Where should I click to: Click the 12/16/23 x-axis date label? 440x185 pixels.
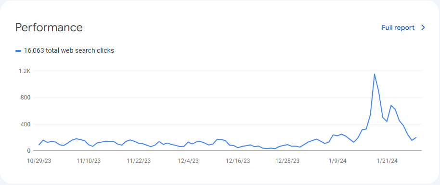pos(238,161)
